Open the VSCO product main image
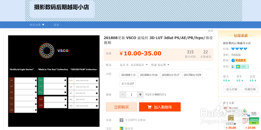 (x=54, y=81)
